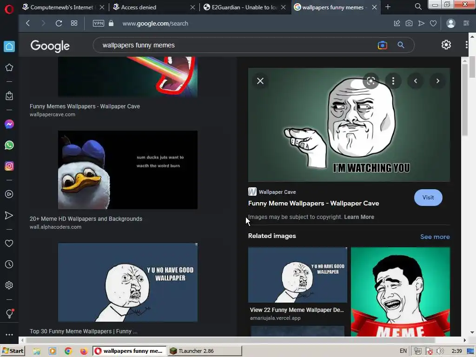
Task: Click the horizontal page scrollbar
Action: (x=231, y=340)
